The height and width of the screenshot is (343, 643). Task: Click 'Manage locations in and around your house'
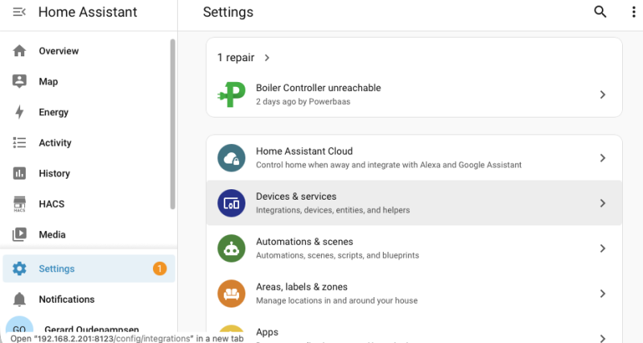336,300
